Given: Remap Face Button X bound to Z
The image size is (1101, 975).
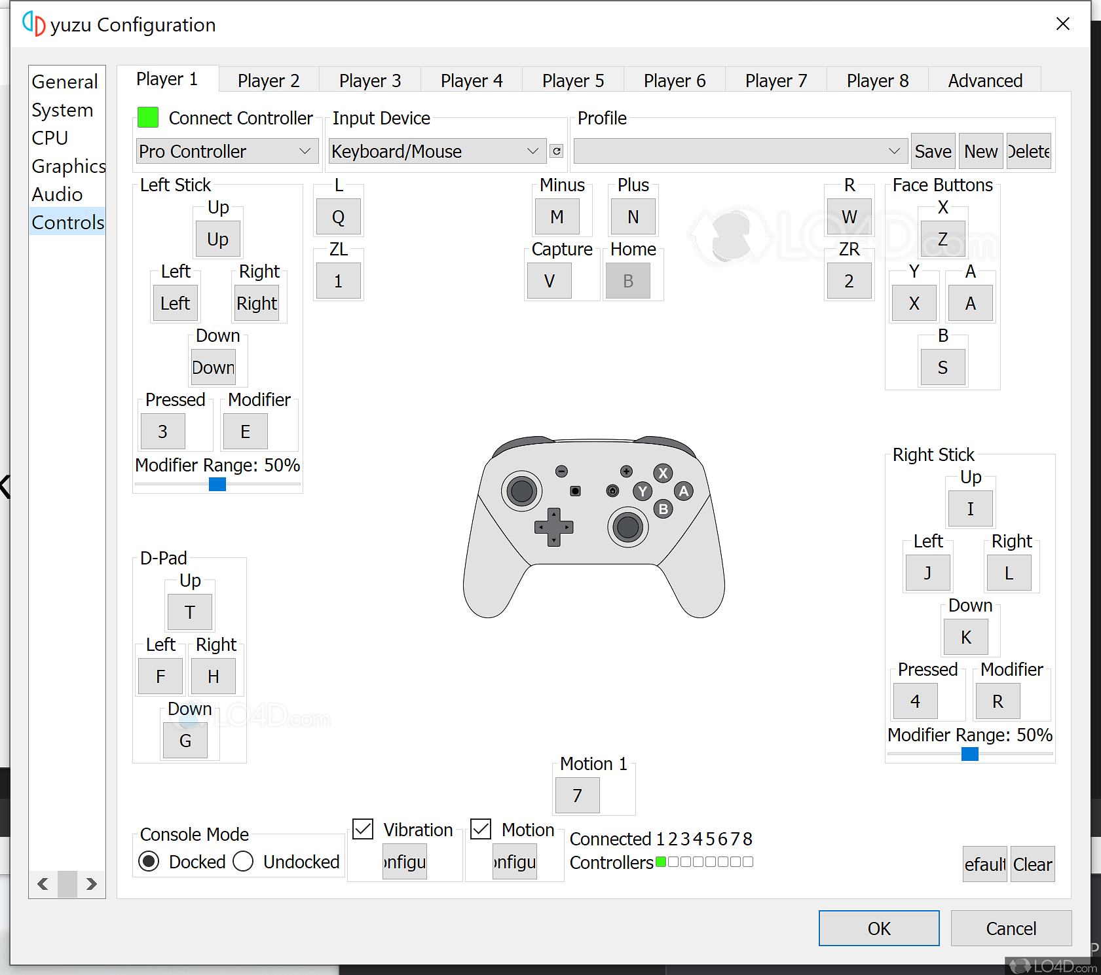Looking at the screenshot, I should tap(943, 239).
